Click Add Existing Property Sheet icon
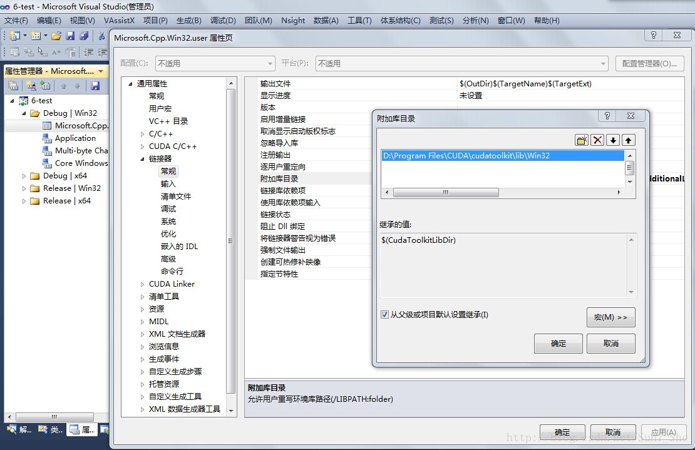695x450 pixels. [x=44, y=86]
